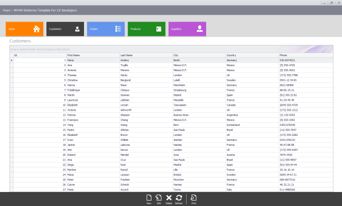Select first name cell 'Frédérique'
This screenshot has height=206, width=342.
(x=93, y=90)
